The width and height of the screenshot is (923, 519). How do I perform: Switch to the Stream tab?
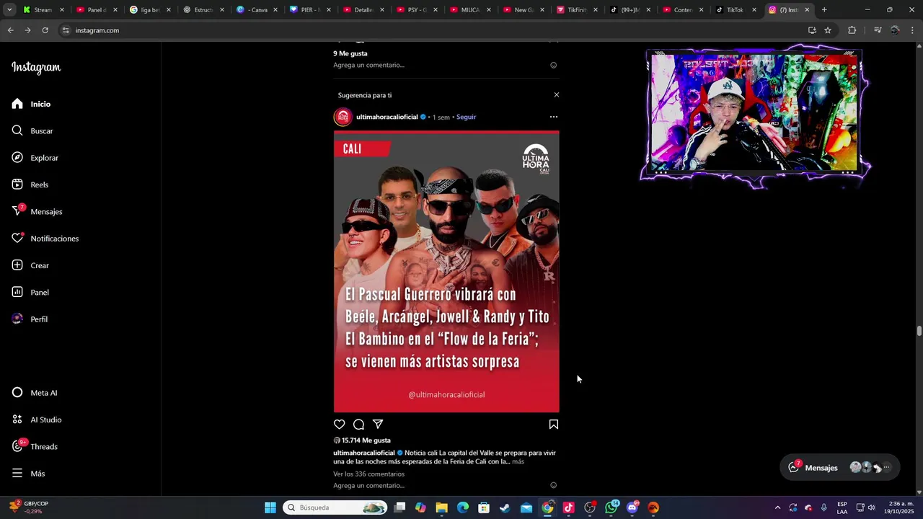pos(43,10)
